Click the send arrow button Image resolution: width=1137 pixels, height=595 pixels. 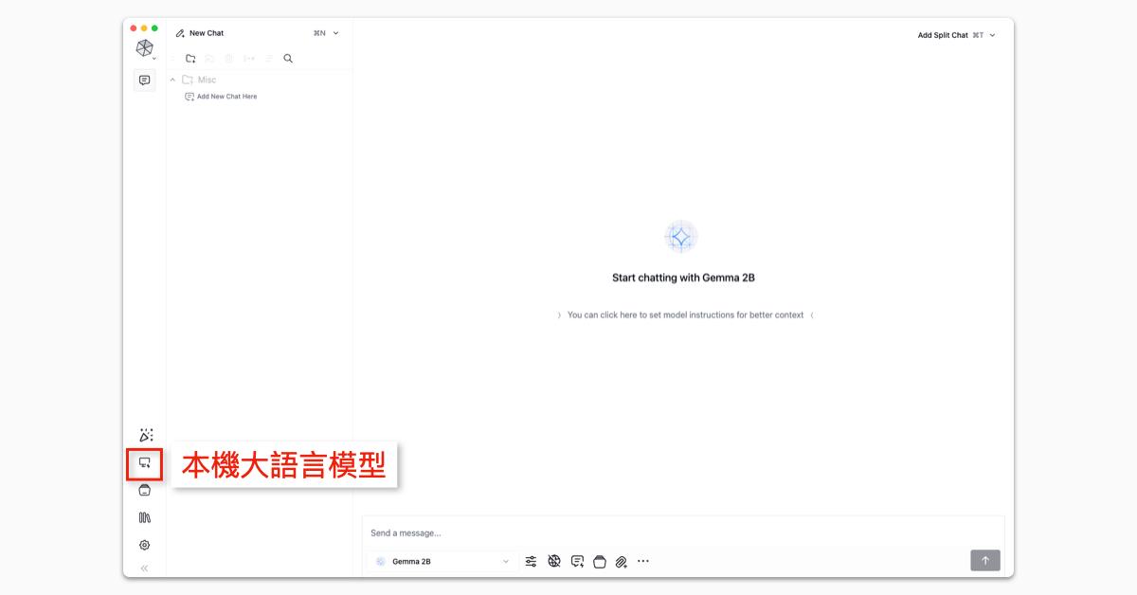[984, 560]
